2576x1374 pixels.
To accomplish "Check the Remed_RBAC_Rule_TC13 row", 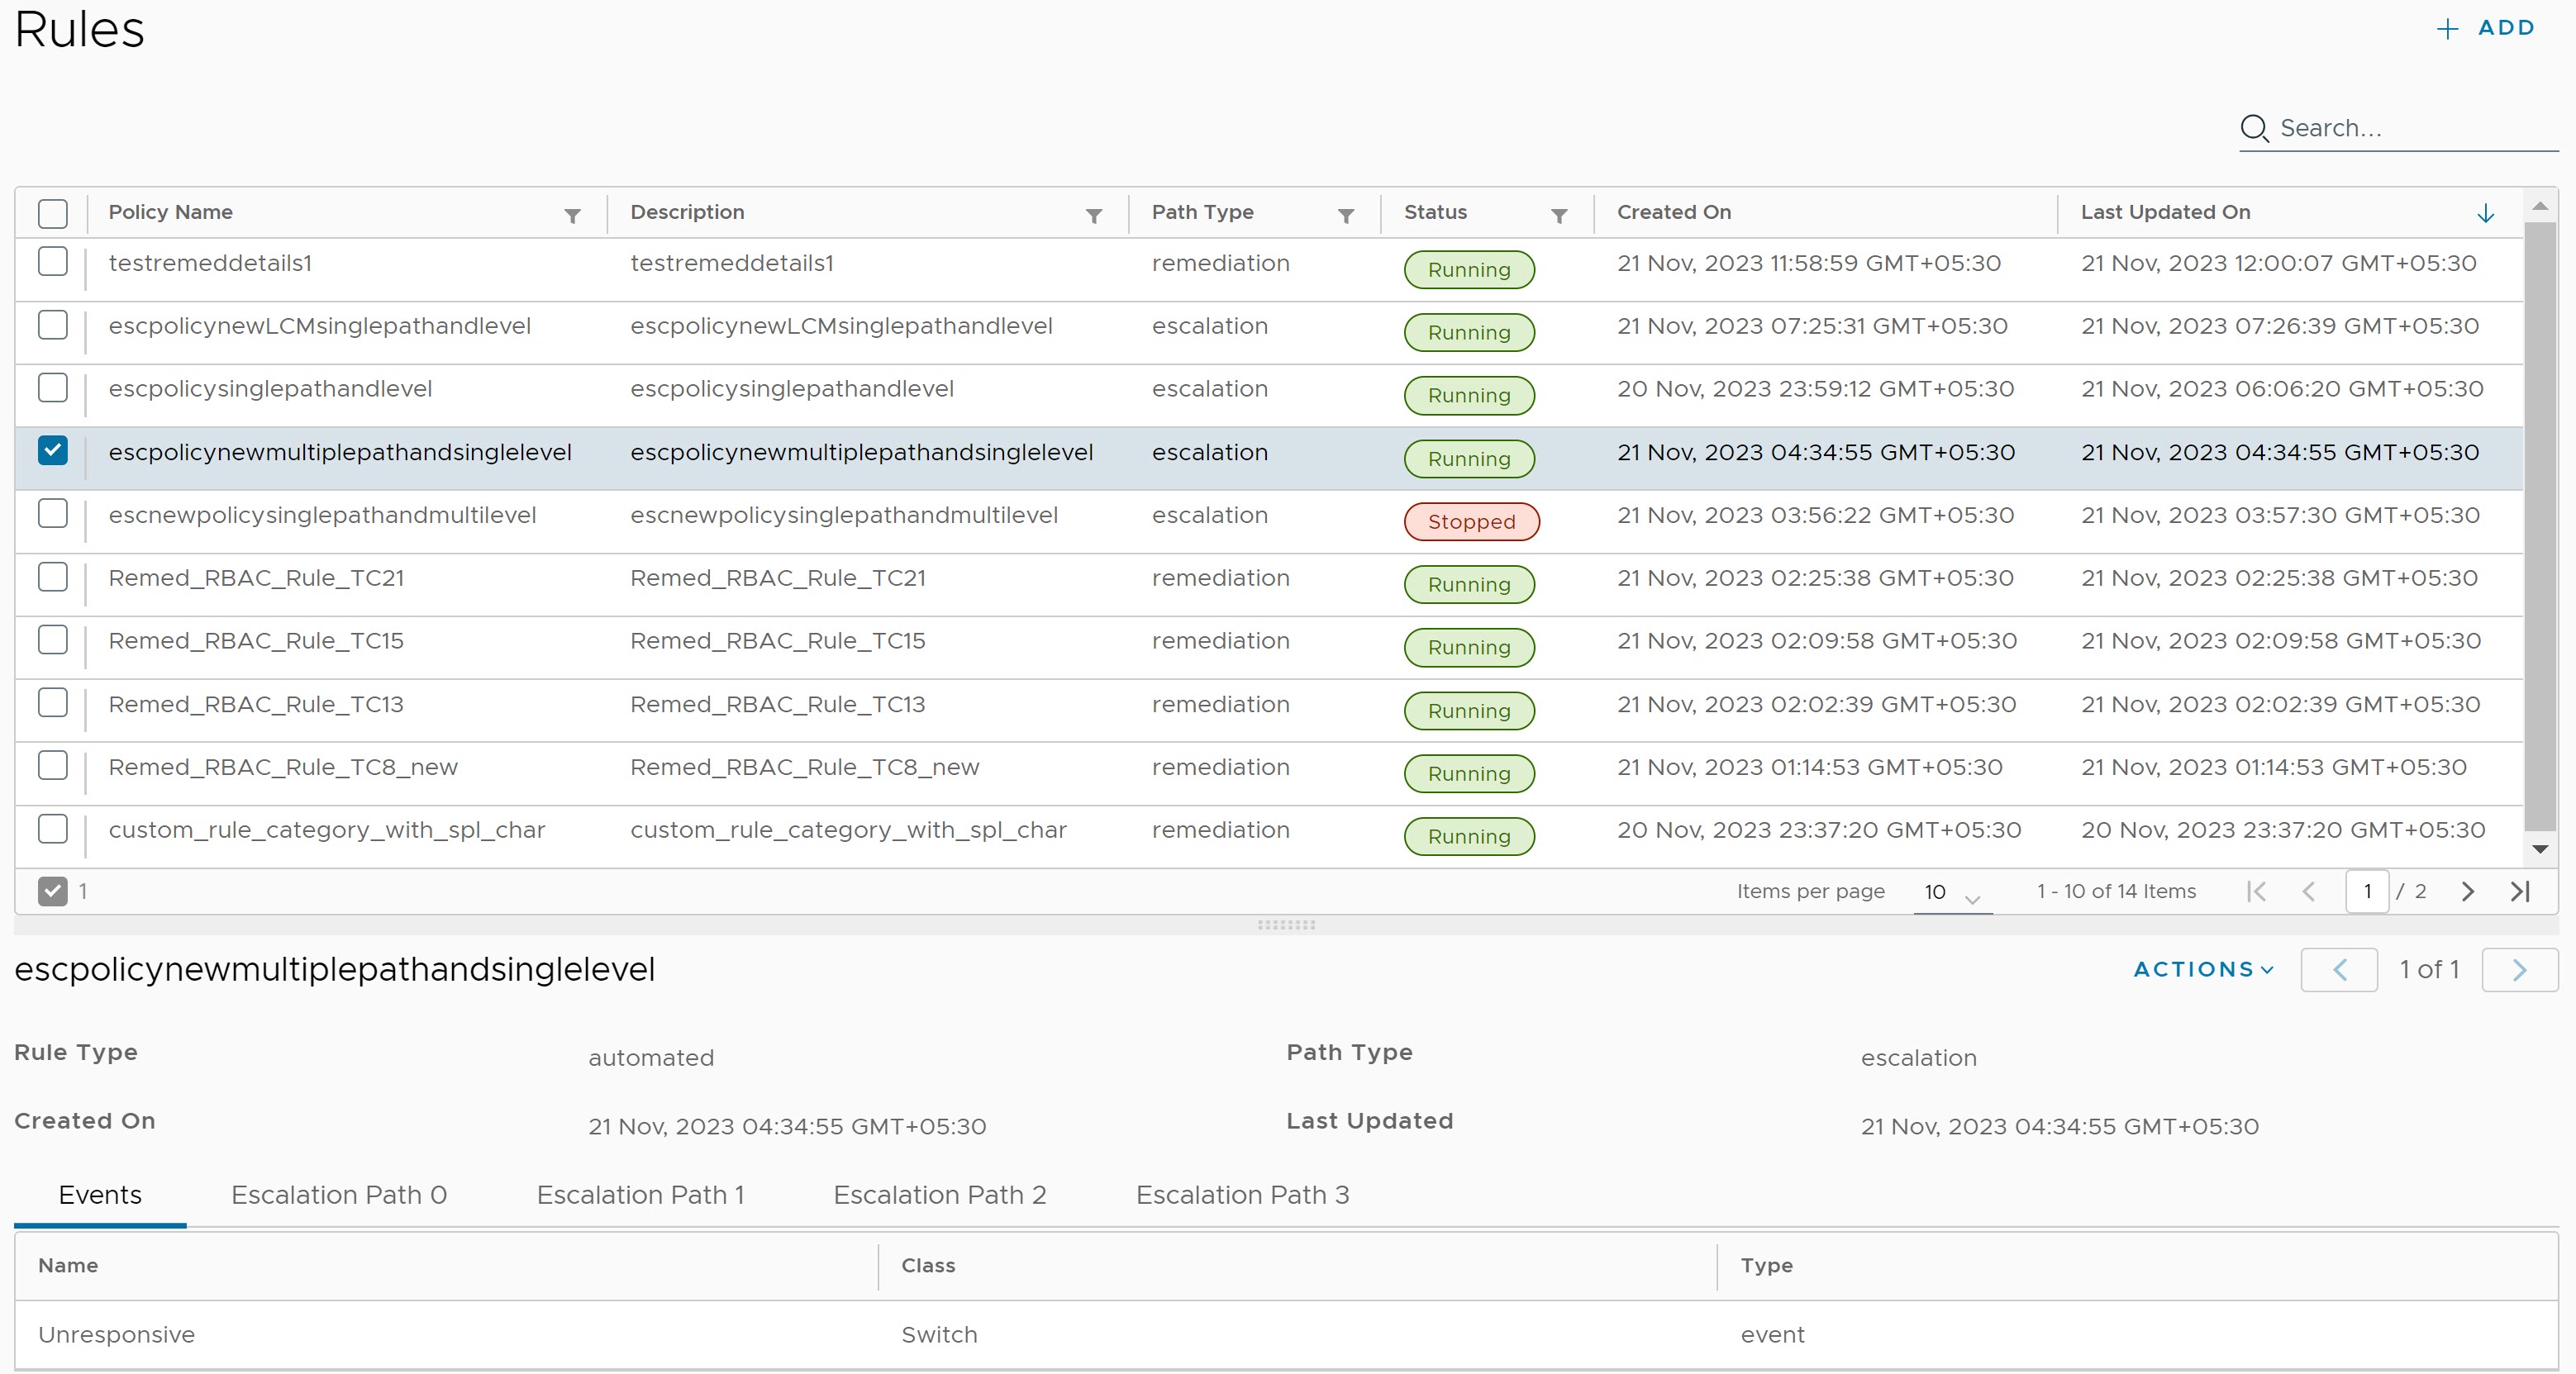I will [x=52, y=703].
